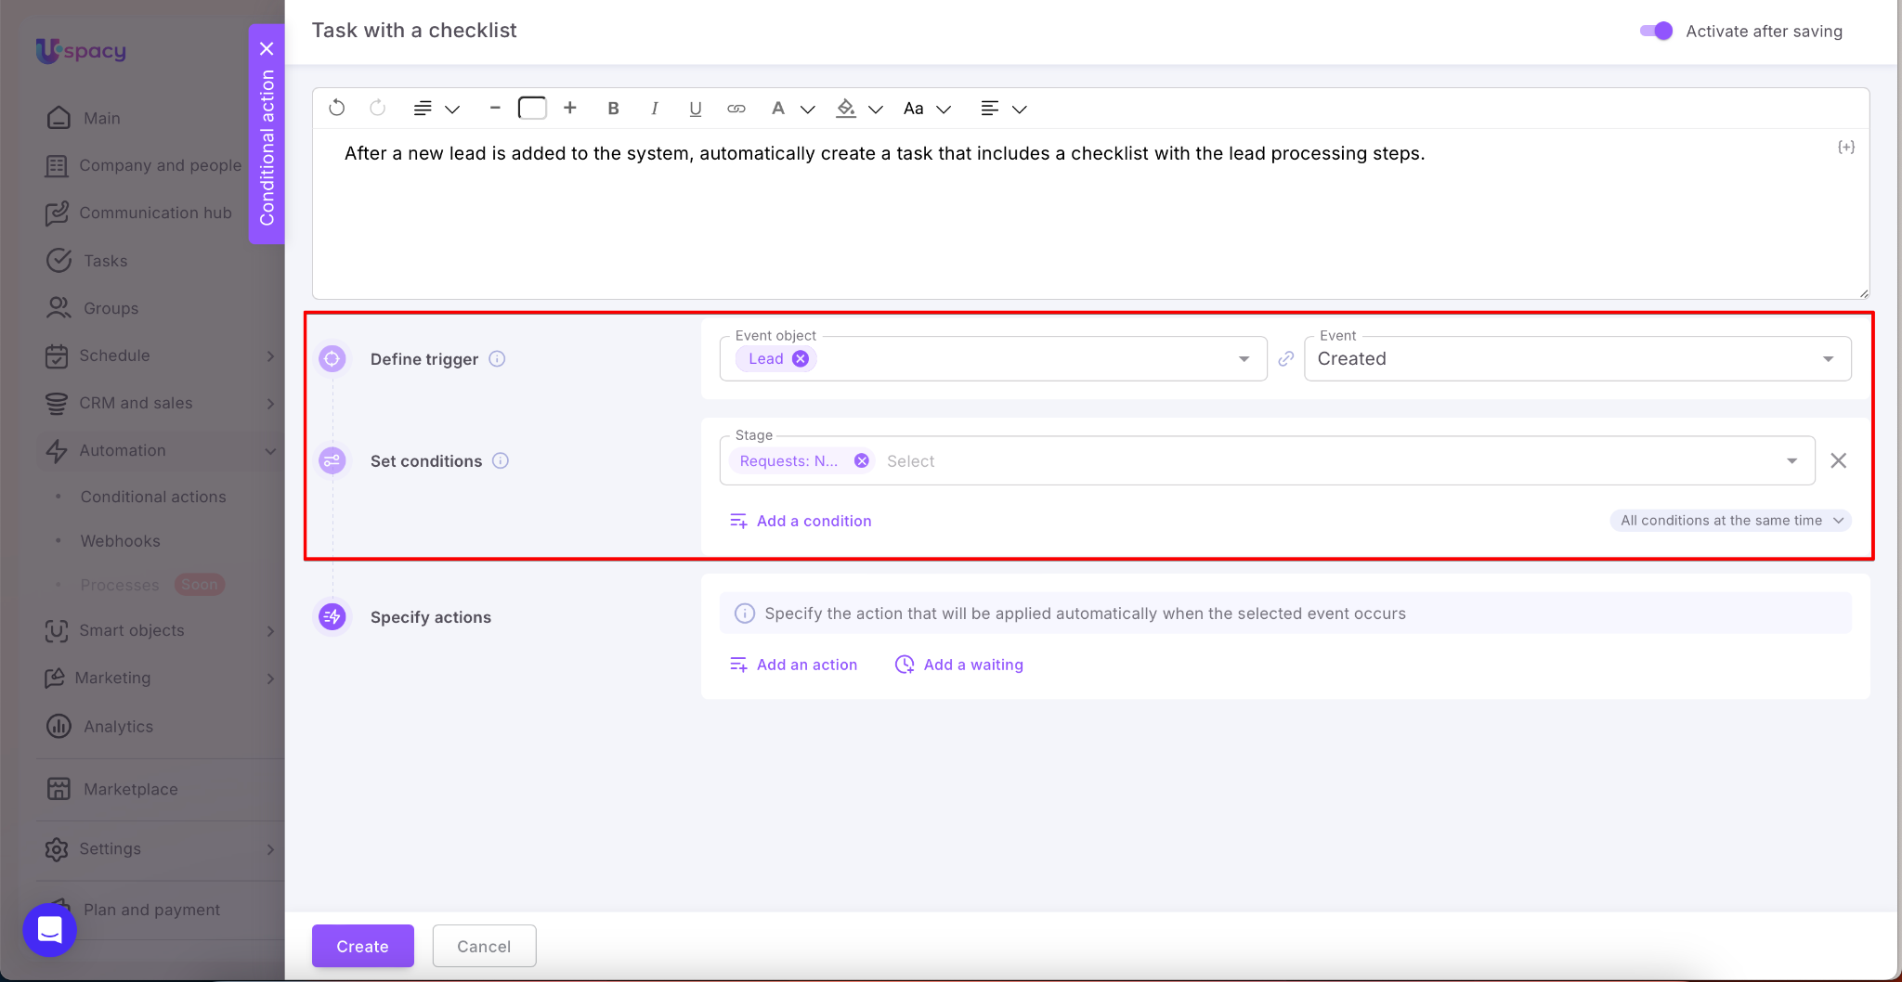Open the support chat bubble
Viewport: 1902px width, 982px height.
[50, 929]
